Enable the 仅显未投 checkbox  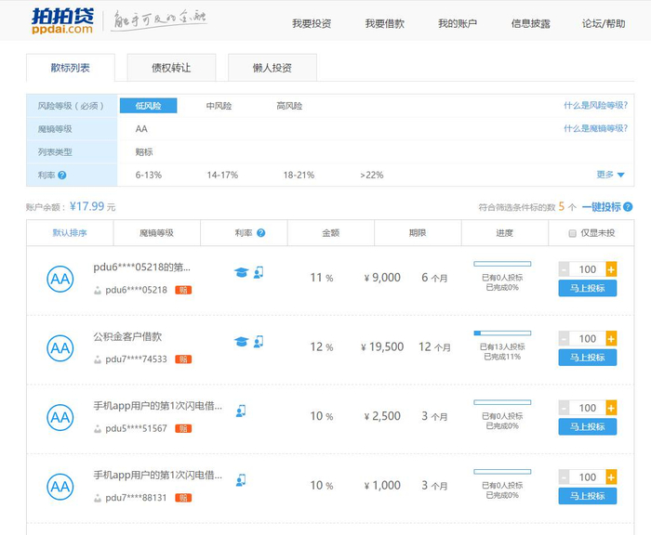point(572,233)
